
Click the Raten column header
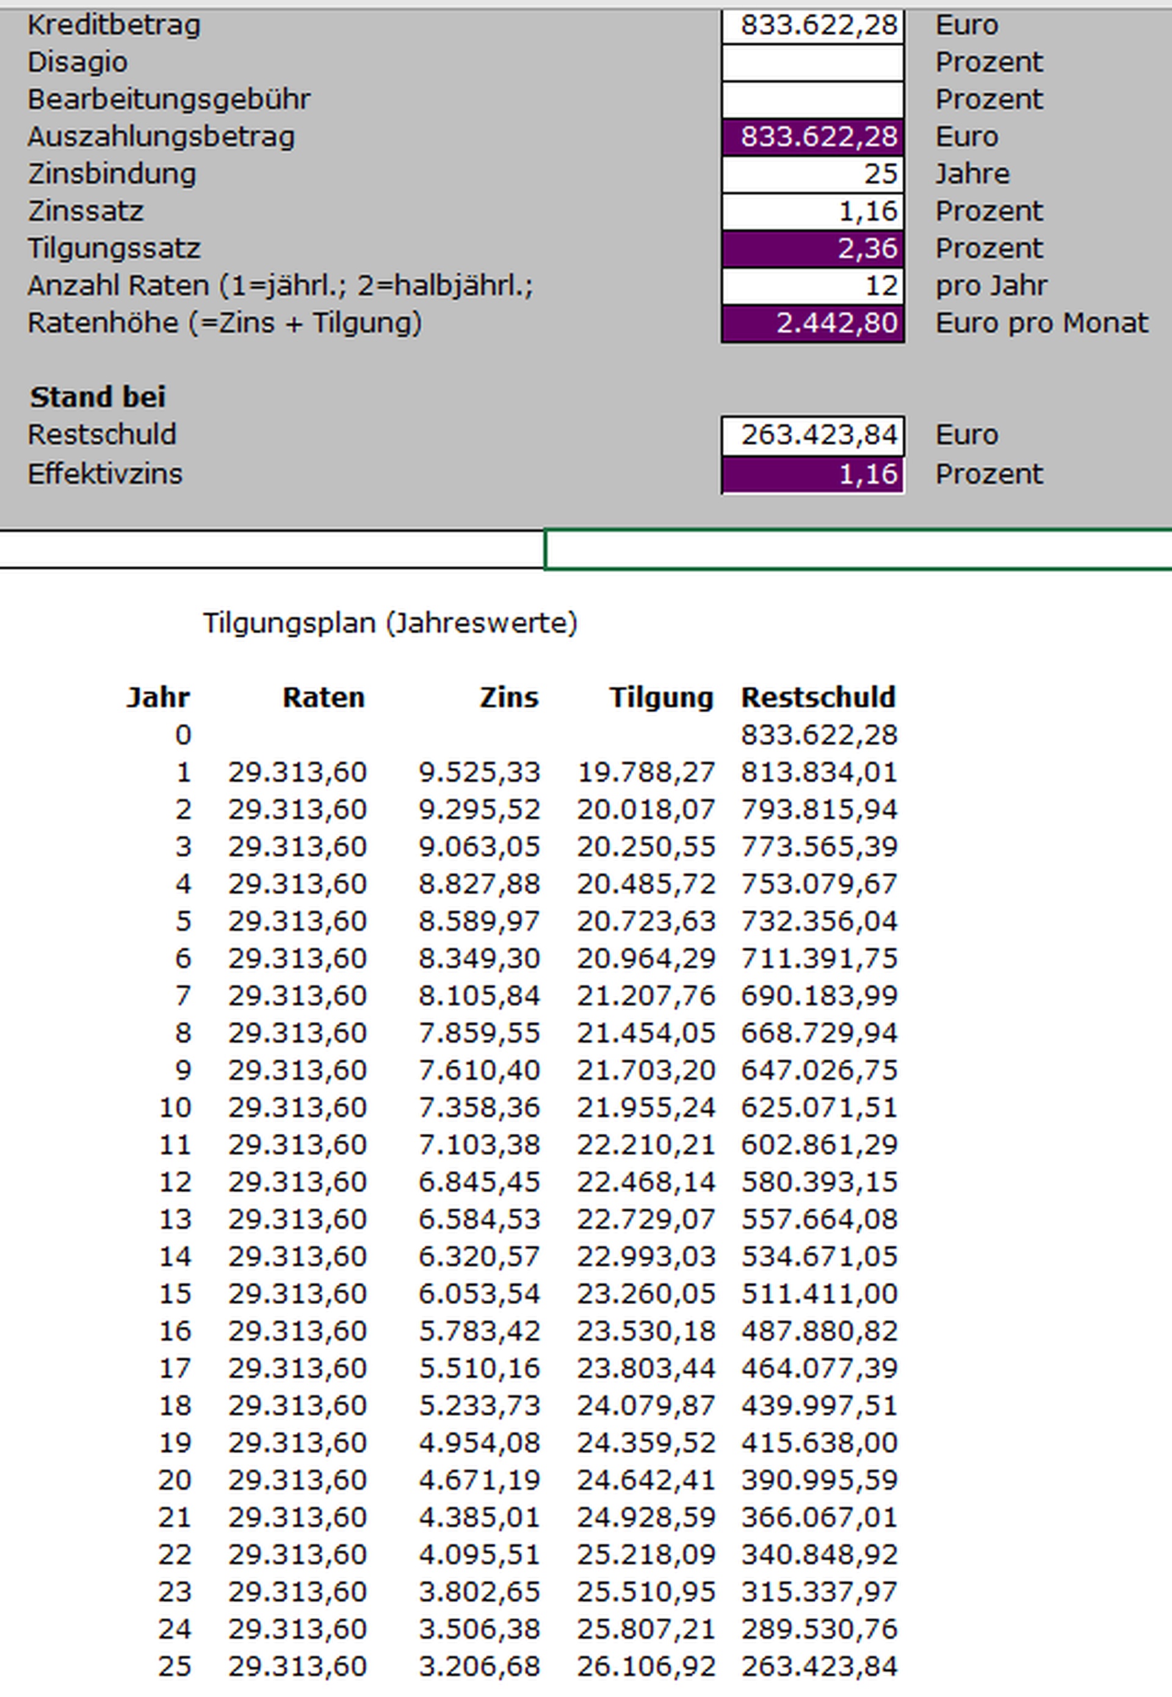(x=324, y=697)
